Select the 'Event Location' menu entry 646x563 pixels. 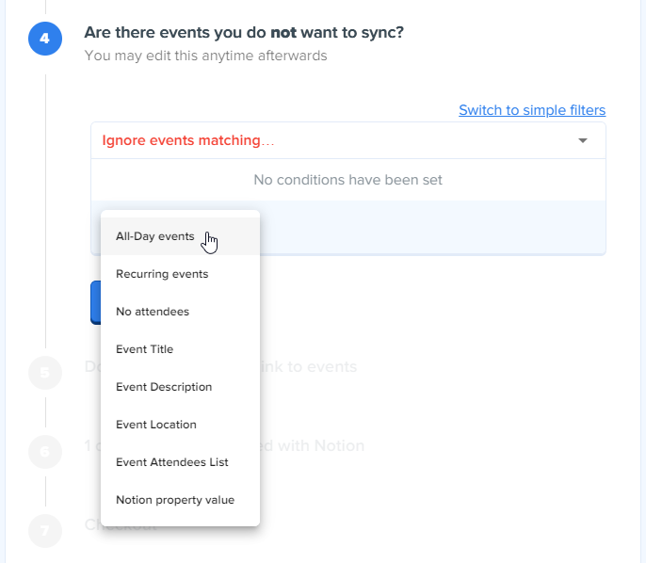tap(156, 425)
